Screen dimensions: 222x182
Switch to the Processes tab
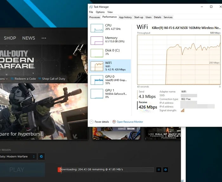point(95,17)
